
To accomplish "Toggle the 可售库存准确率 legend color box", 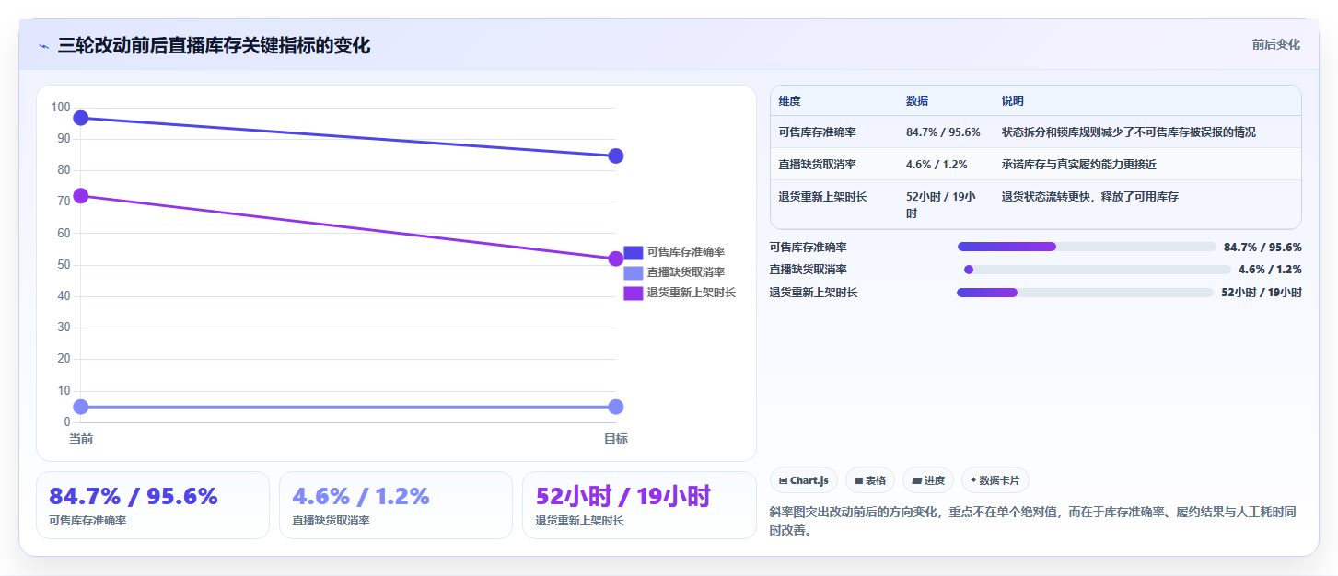I will (x=634, y=252).
